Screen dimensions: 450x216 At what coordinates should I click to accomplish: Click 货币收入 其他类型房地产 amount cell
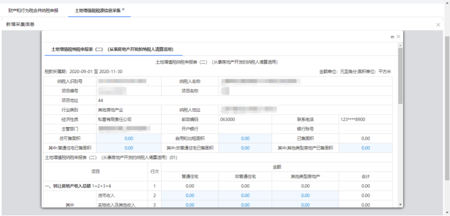click(305, 196)
